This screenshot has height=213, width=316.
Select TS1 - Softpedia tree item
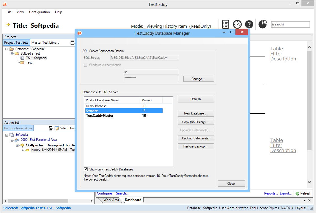(36, 58)
